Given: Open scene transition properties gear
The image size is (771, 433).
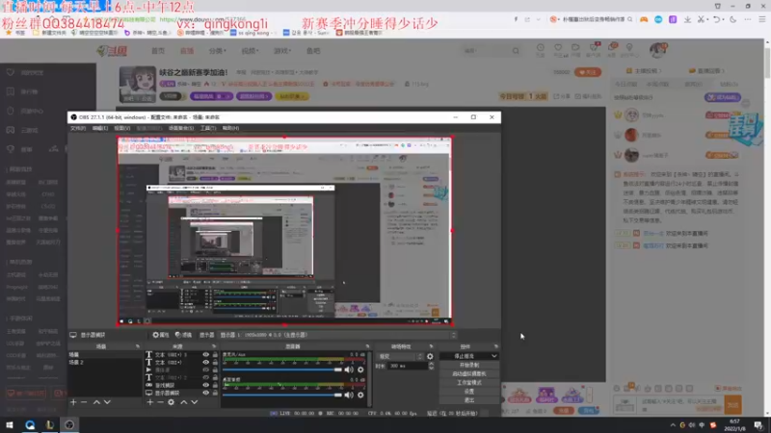Looking at the screenshot, I should click(430, 356).
